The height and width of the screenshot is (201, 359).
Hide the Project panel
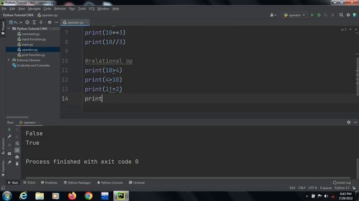pyautogui.click(x=56, y=22)
